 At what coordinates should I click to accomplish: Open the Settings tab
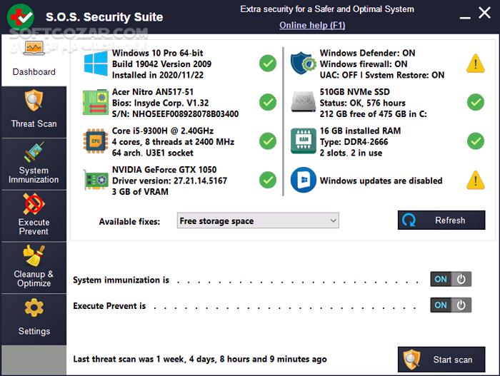click(34, 318)
